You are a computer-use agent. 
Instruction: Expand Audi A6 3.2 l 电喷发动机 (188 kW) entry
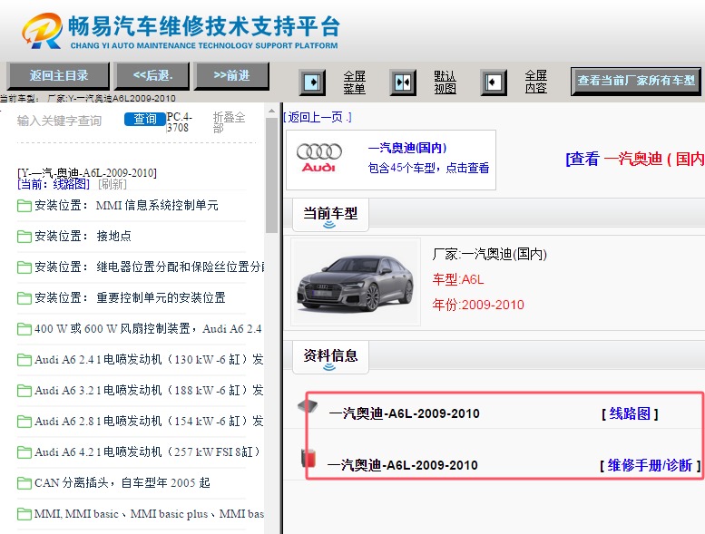pos(149,390)
